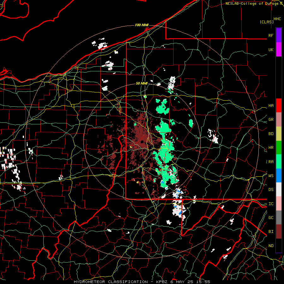Viewport: 284px width, 284px height.
Task: Pick the RA light green legend swatch
Action: (x=279, y=162)
